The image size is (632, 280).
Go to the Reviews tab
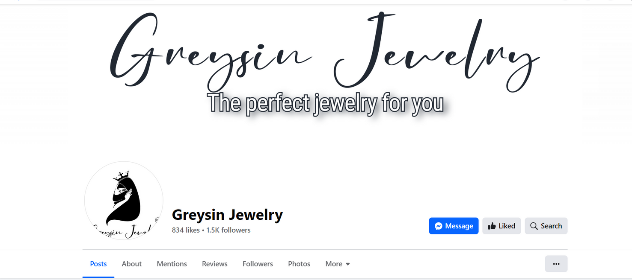pyautogui.click(x=215, y=264)
